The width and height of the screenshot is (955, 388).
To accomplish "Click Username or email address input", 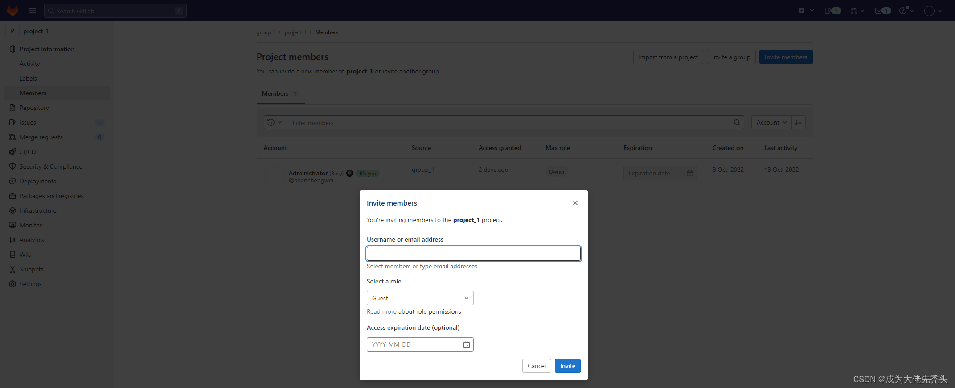I will (474, 254).
